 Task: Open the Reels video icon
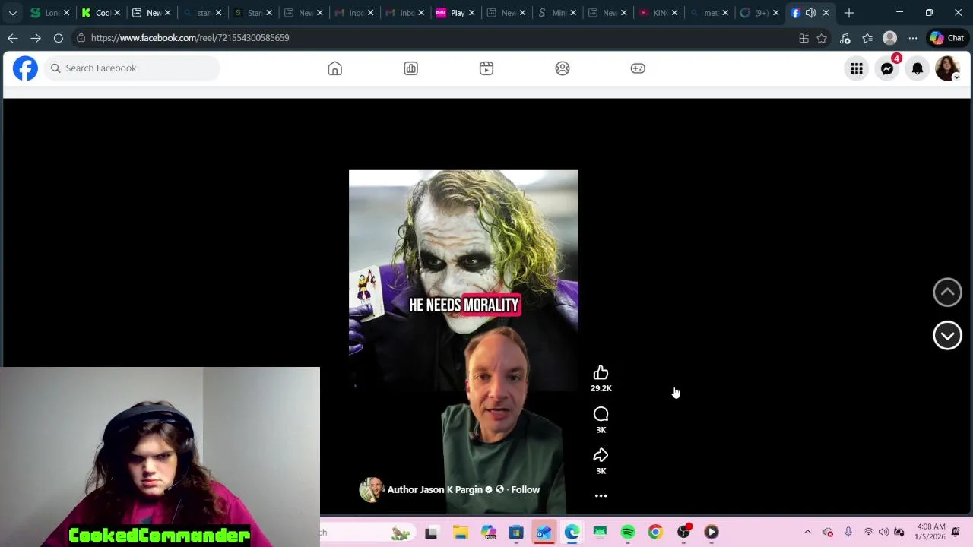[x=486, y=68]
